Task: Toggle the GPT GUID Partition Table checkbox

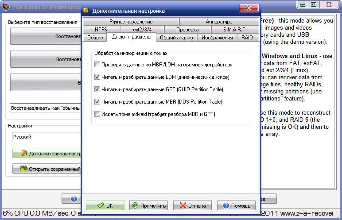Action: coord(97,89)
